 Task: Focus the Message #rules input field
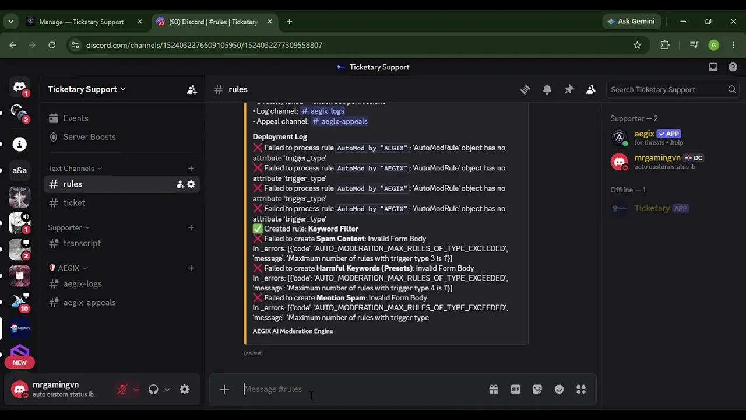pos(361,389)
